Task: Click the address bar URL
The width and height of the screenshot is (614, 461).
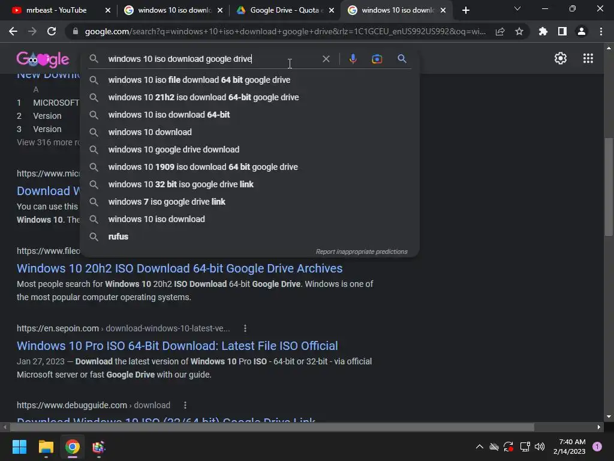Action: pos(285,31)
